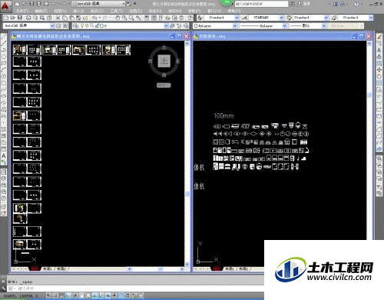Switch to 布局1 tab in right drawing window
The height and width of the screenshot is (300, 384).
tap(230, 269)
